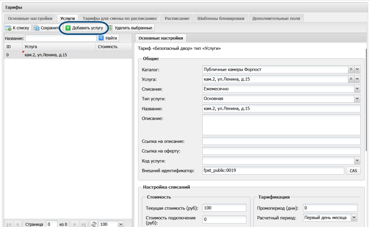This screenshot has width=370, height=227.
Task: Click Удалить выбранные button
Action: 130,28
